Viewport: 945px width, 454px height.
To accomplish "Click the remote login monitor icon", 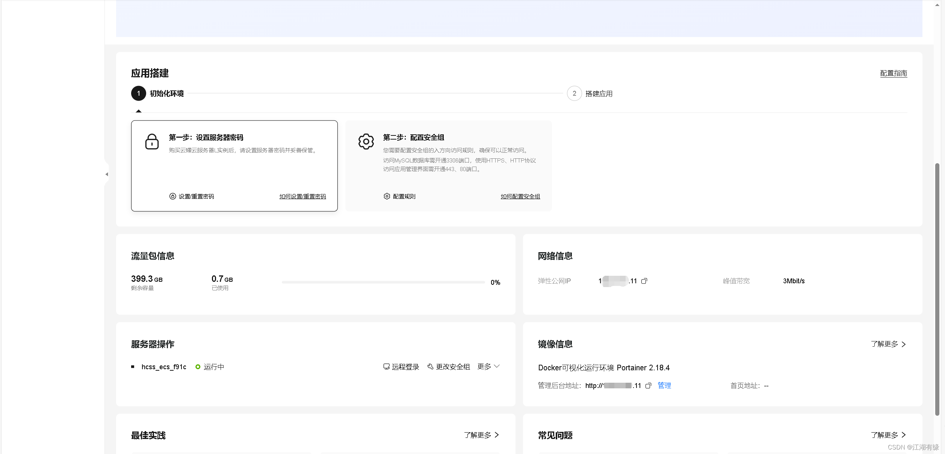I will [x=386, y=366].
